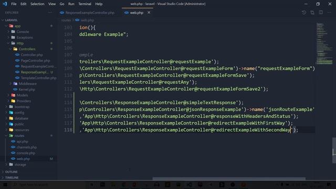Click the compare changes icon in editor toolbar
This screenshot has width=336, height=189.
point(312,13)
